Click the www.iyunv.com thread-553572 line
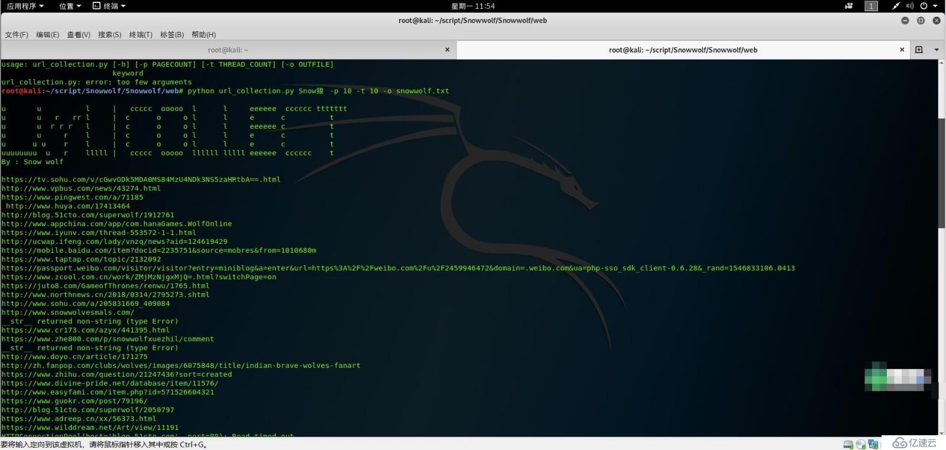The image size is (946, 450). tap(99, 233)
